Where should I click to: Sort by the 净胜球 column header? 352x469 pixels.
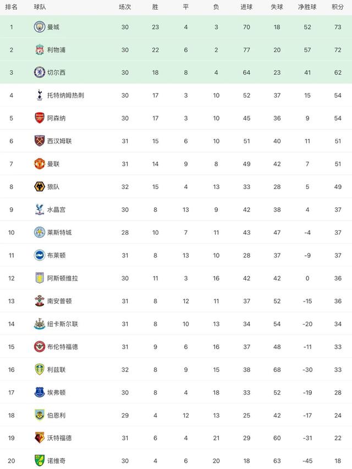307,7
